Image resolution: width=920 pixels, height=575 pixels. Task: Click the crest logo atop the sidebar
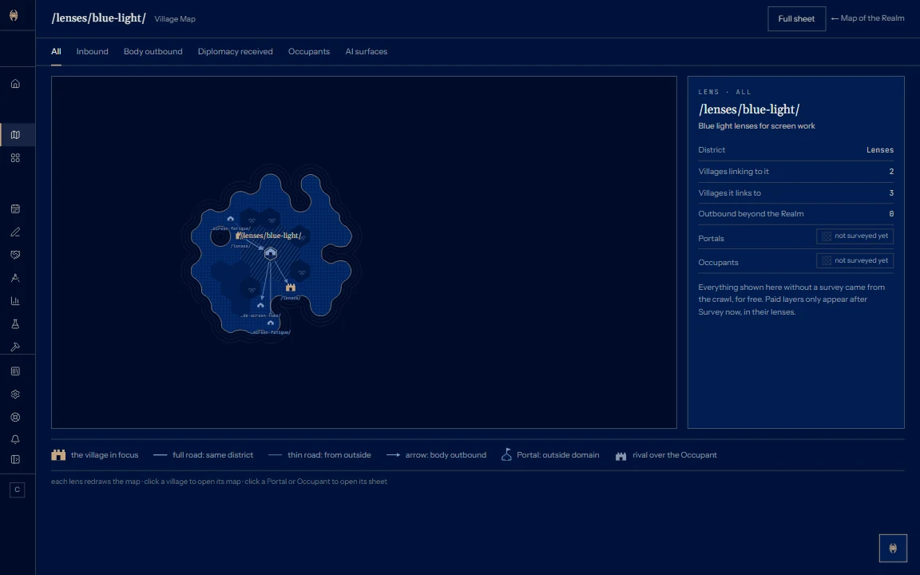(14, 15)
